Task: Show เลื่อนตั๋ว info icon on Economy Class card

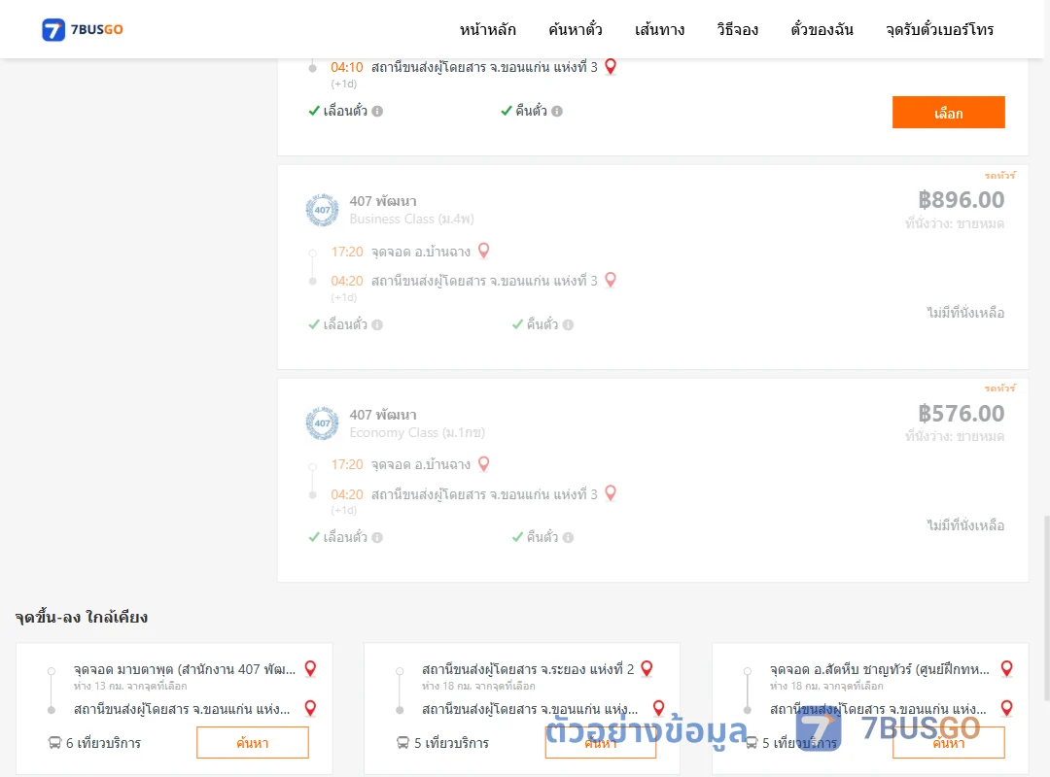Action: (377, 537)
